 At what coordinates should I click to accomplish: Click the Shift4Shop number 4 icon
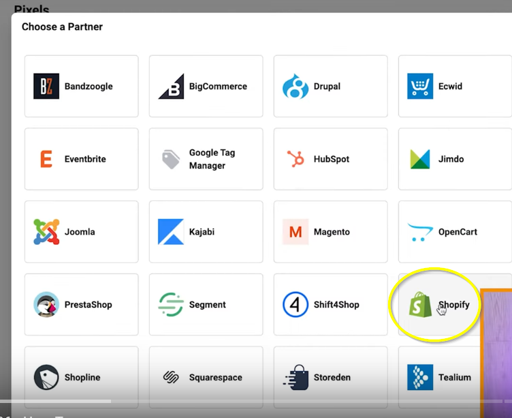pyautogui.click(x=295, y=305)
